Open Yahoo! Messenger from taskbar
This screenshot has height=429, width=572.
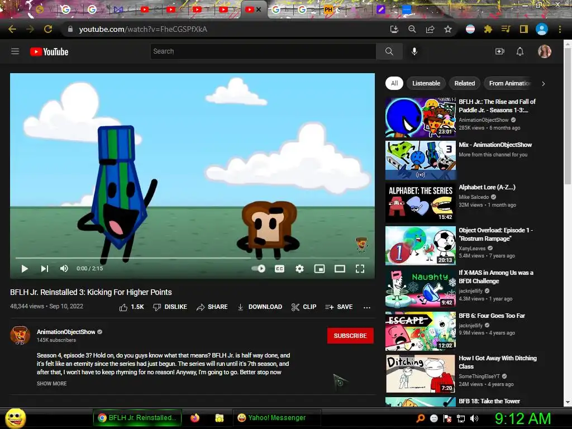tap(277, 418)
